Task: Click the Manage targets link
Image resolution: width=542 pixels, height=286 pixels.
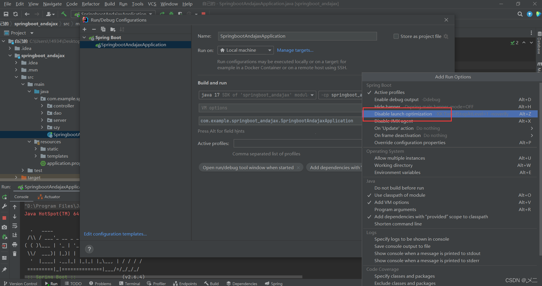Action: point(295,50)
